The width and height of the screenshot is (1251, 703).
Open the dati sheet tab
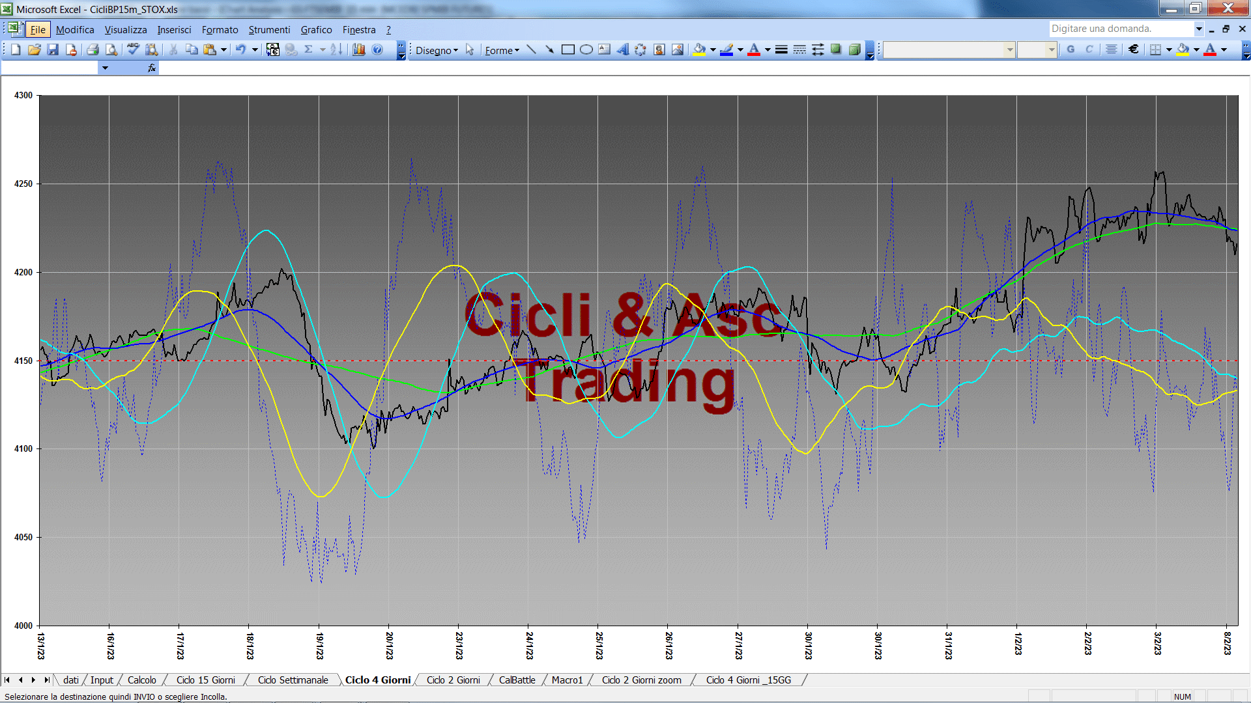(71, 680)
